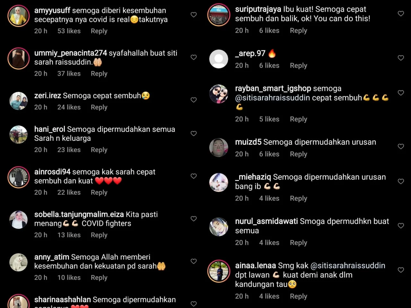View the 6 likes on suriputrajaya's comment
The width and height of the screenshot is (411, 308).
(x=269, y=30)
